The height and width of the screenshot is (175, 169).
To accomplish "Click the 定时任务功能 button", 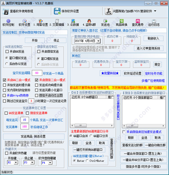I will pyautogui.click(x=154, y=73).
